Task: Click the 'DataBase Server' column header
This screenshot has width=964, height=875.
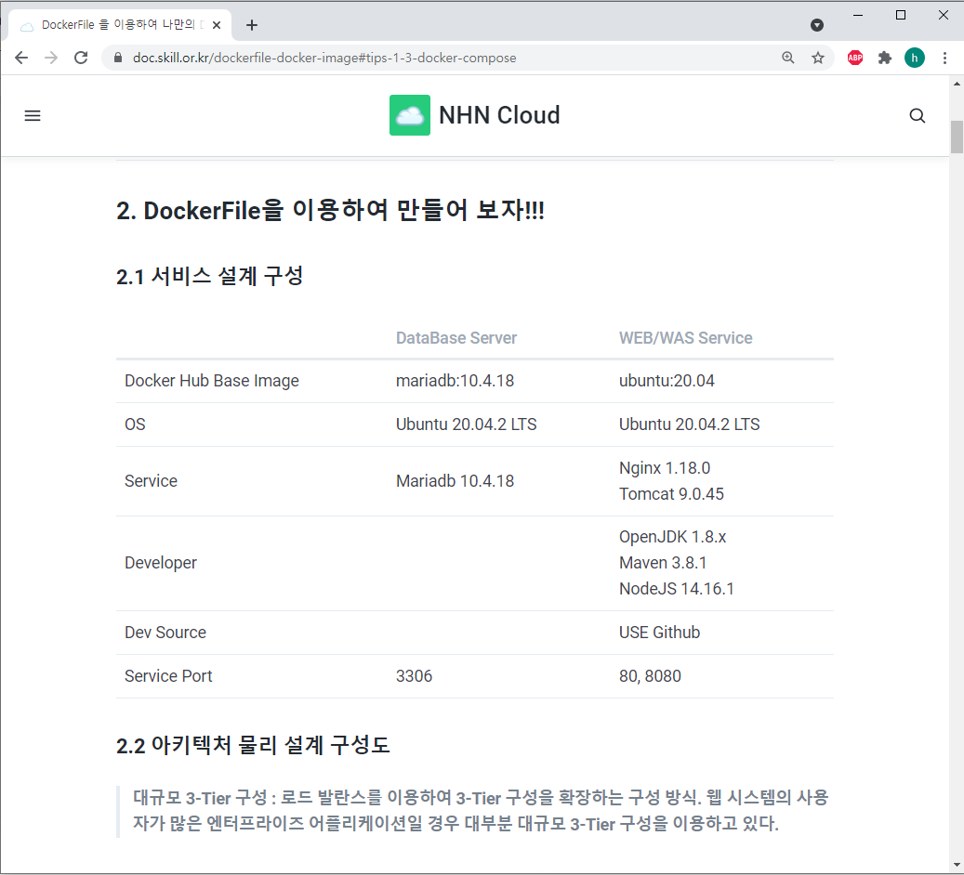Action: (456, 338)
